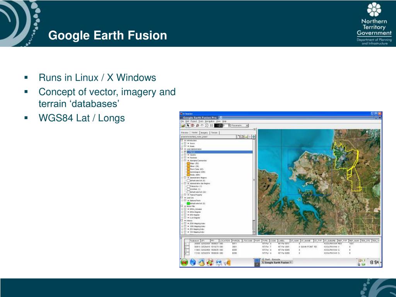Click the grid overlay toolbar icon
This screenshot has width=396, height=297.
point(212,126)
